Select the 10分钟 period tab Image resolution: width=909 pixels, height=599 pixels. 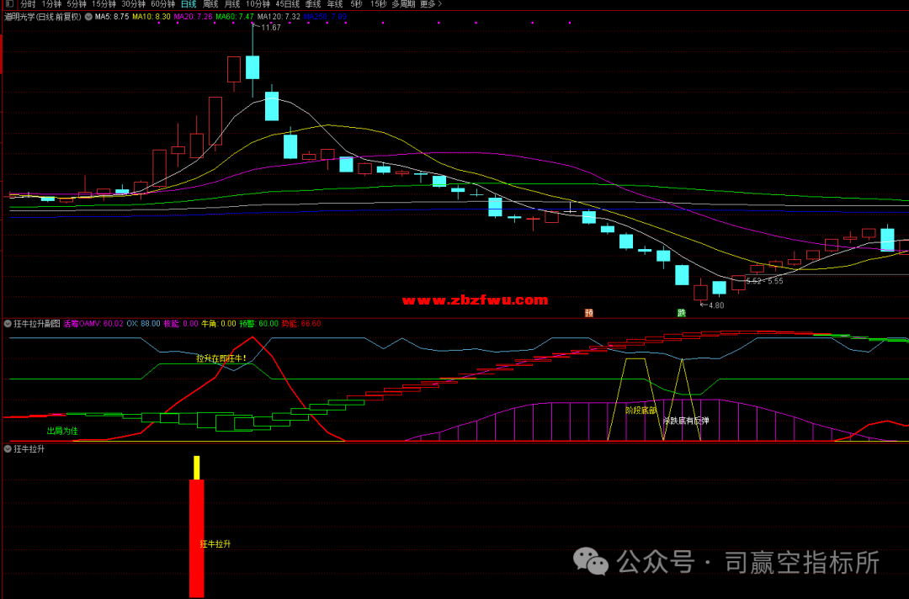[x=258, y=4]
